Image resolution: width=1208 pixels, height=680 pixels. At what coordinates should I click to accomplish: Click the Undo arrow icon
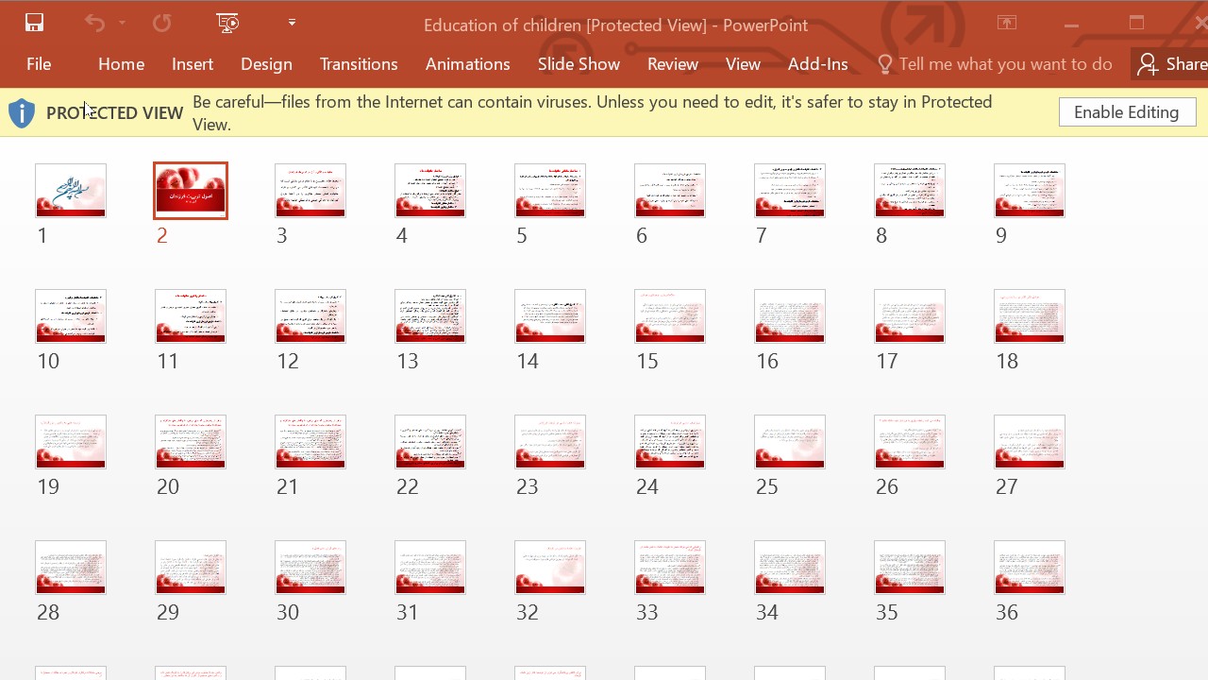[94, 24]
